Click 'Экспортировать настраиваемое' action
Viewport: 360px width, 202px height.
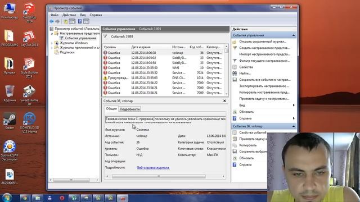[264, 86]
